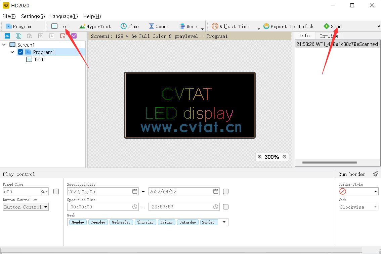381x254 pixels.
Task: Toggle Tuesday in Week selector
Action: coord(98,222)
